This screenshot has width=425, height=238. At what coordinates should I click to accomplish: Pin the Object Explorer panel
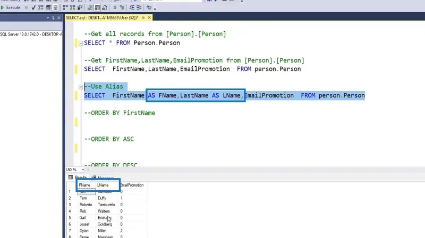(53, 17)
